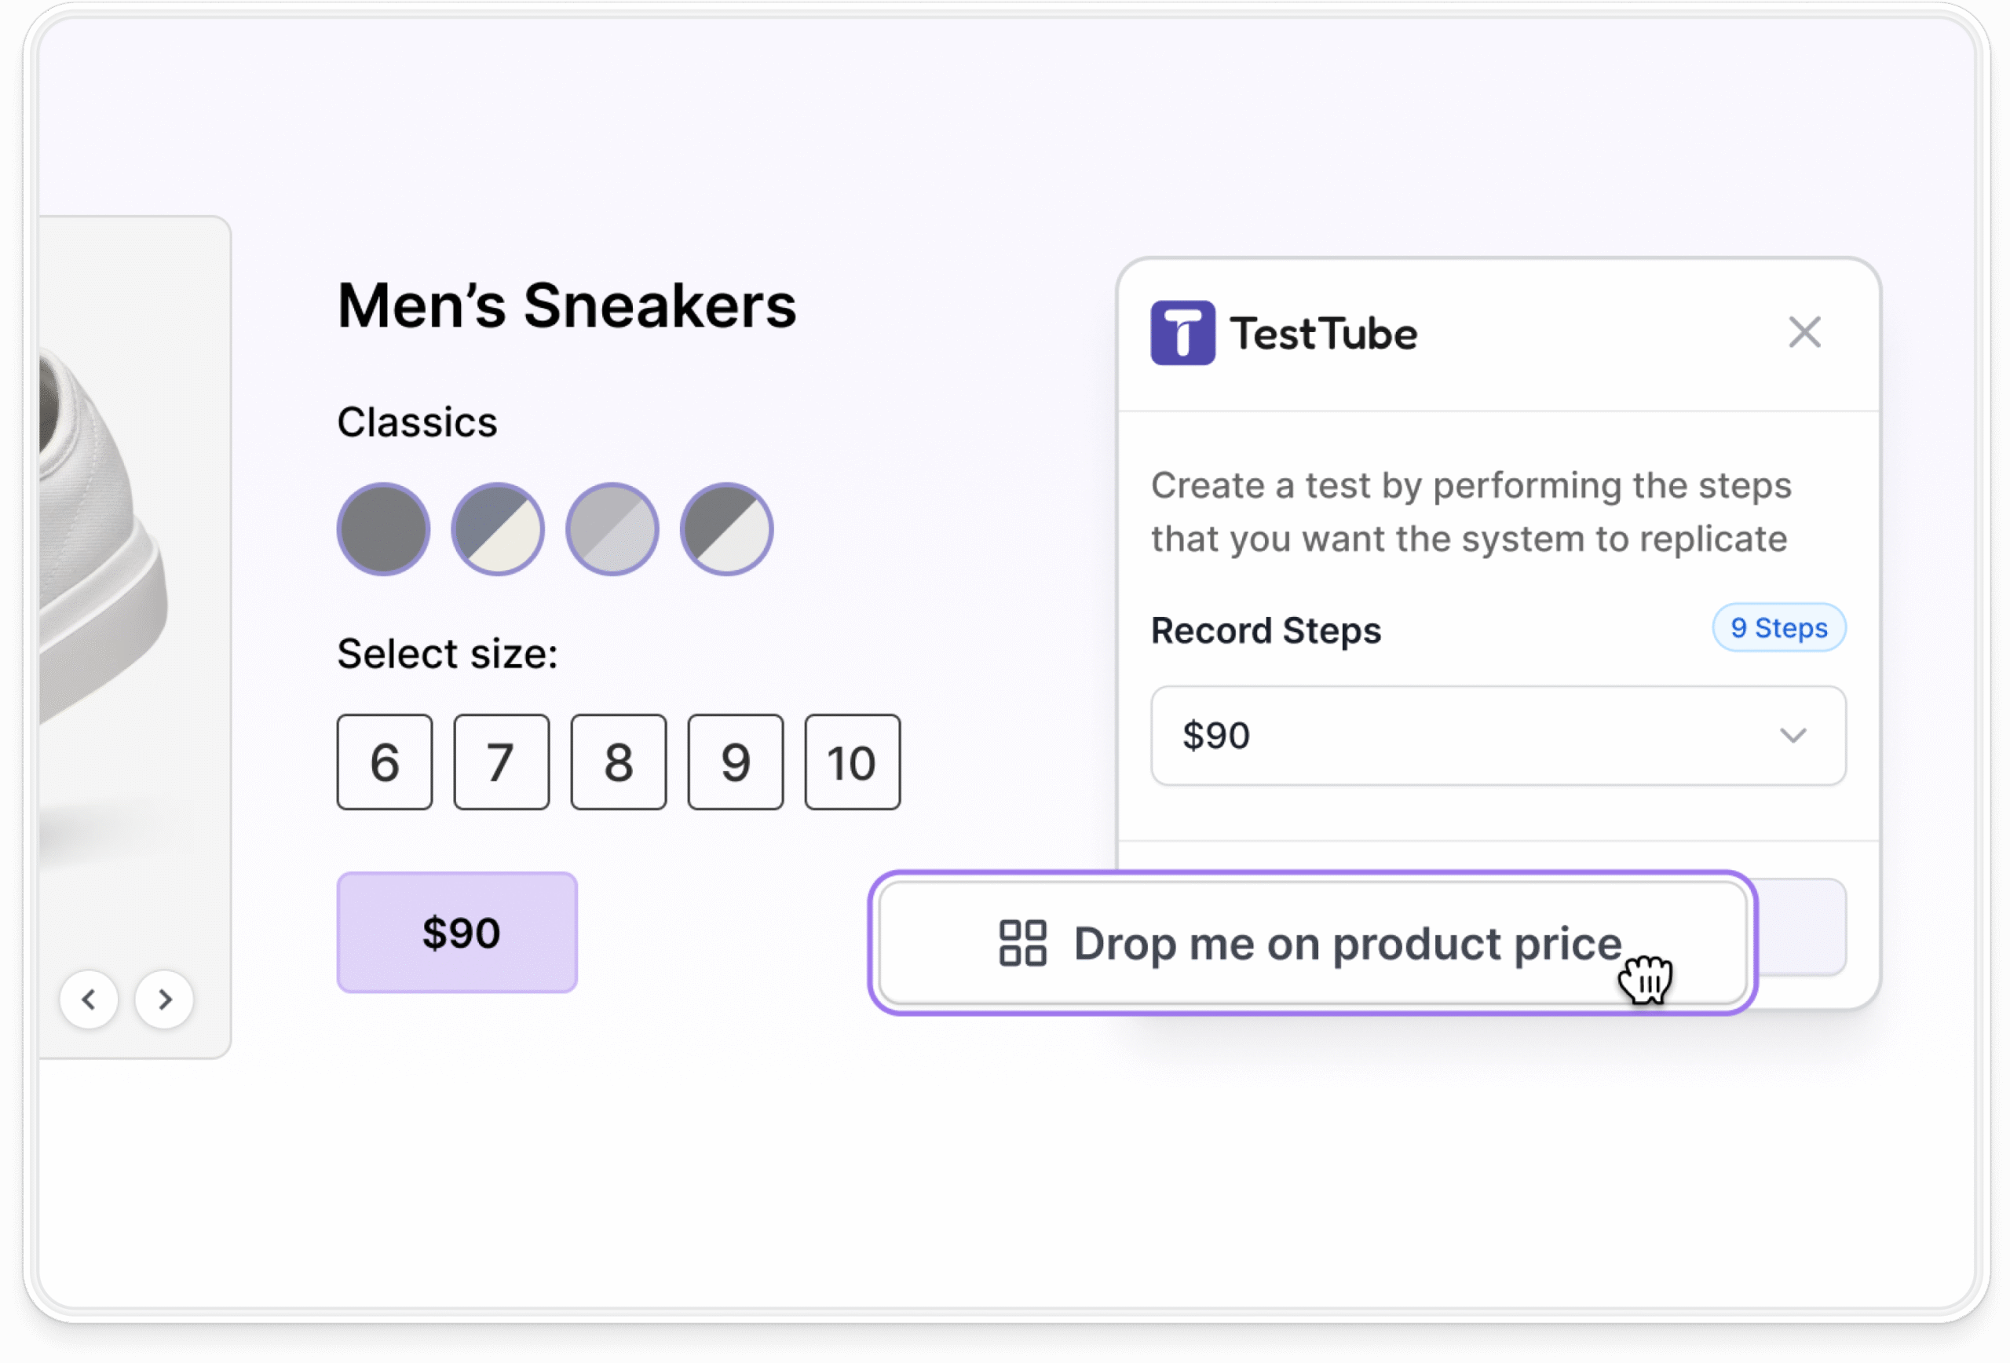
Task: Choose the gray and cream color swatch
Action: pyautogui.click(x=497, y=529)
